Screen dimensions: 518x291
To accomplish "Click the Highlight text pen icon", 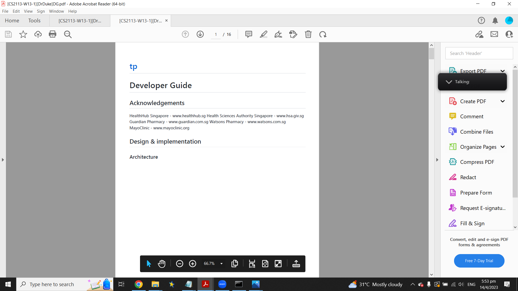I will coord(264,34).
